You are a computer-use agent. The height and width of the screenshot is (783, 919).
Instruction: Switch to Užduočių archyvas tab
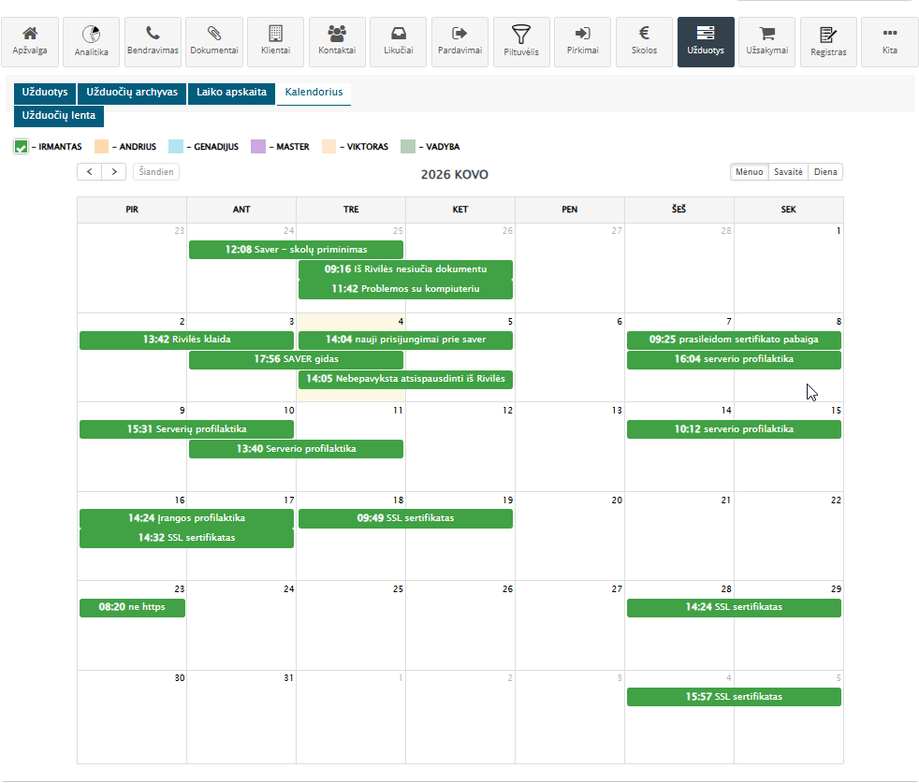(132, 93)
